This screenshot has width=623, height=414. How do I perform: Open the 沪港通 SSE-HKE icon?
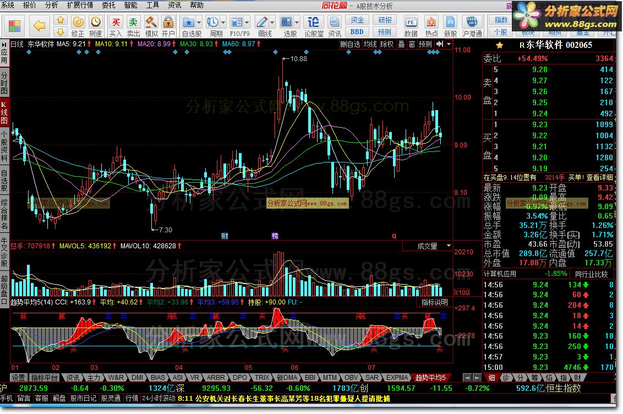click(x=472, y=26)
